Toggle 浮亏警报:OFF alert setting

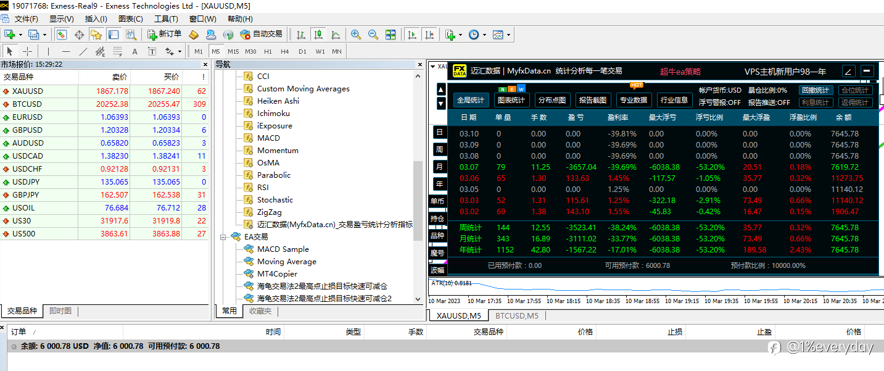point(720,102)
